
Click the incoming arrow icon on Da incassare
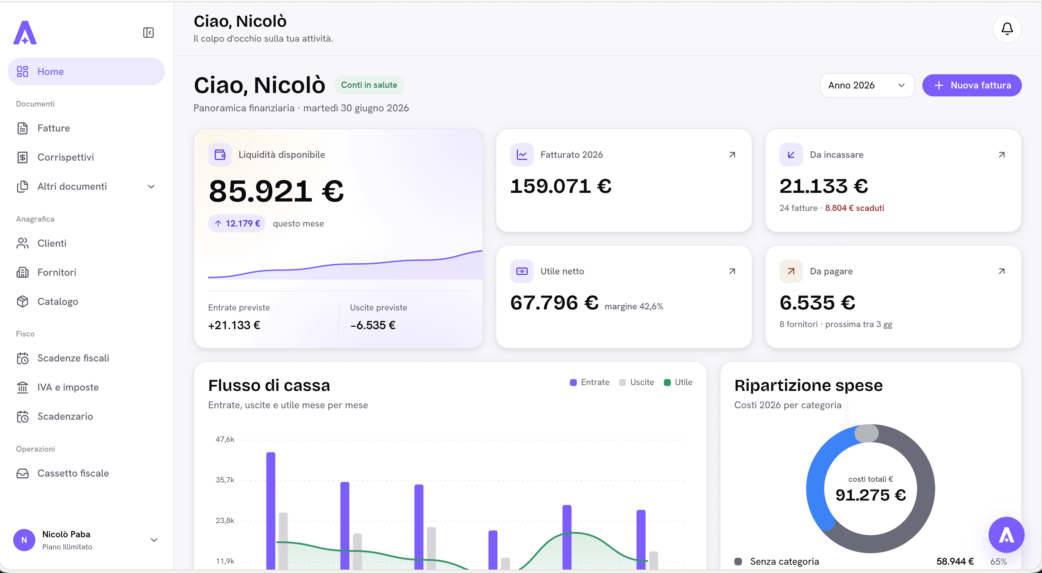[791, 154]
